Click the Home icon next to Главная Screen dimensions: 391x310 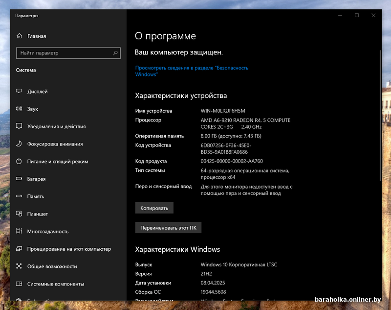[19, 36]
